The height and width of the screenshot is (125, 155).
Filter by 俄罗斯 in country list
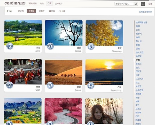pos(139,56)
